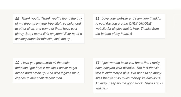Viewport: 181px width, 97px height.
Task: Click the closing words "and gals."
Action: click(102, 88)
